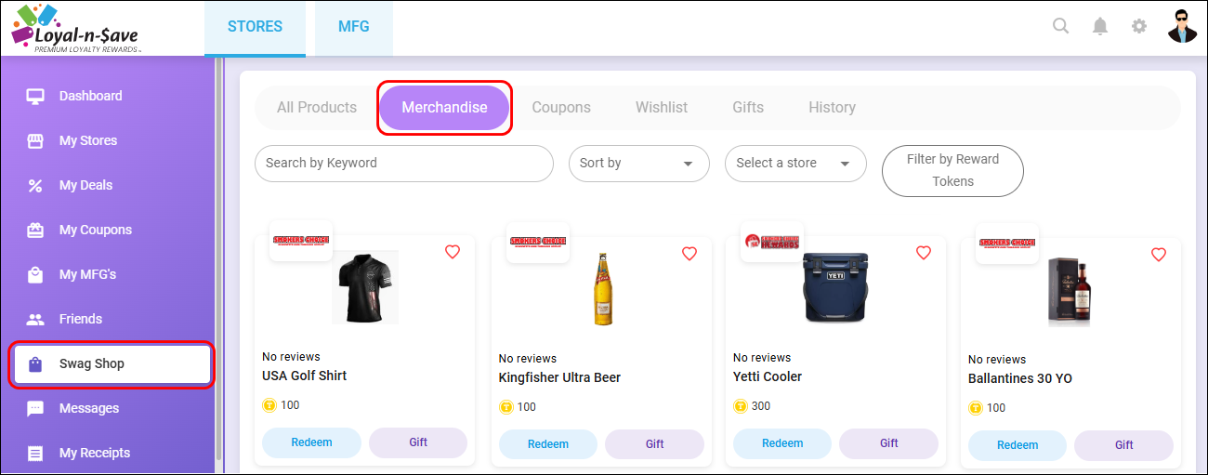Image resolution: width=1208 pixels, height=475 pixels.
Task: Gift the USA Golf Shirt
Action: pos(418,442)
